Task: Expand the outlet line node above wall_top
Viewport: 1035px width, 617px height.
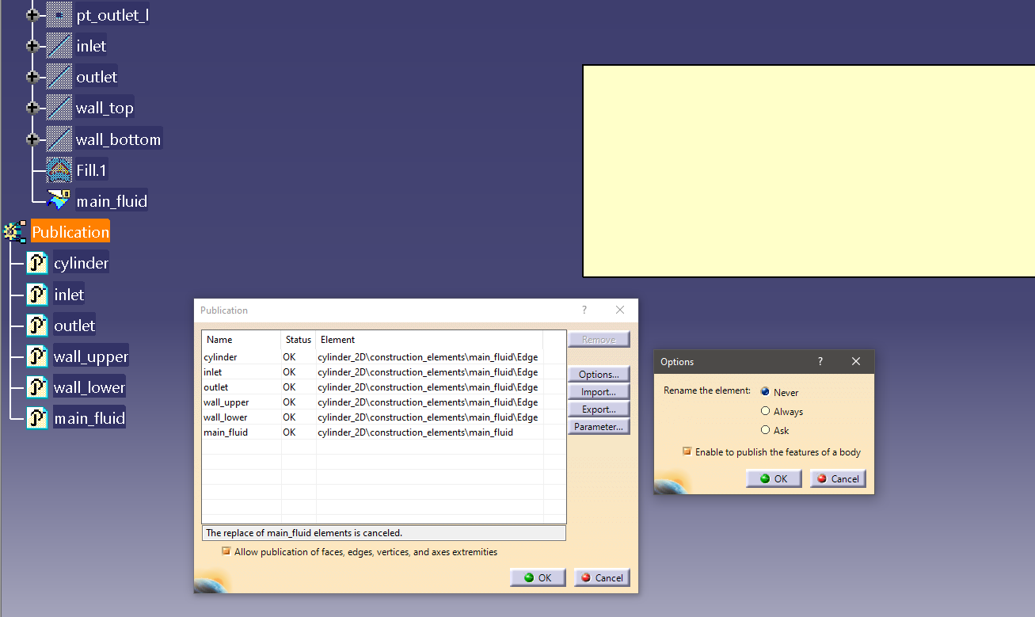Action: pos(32,77)
